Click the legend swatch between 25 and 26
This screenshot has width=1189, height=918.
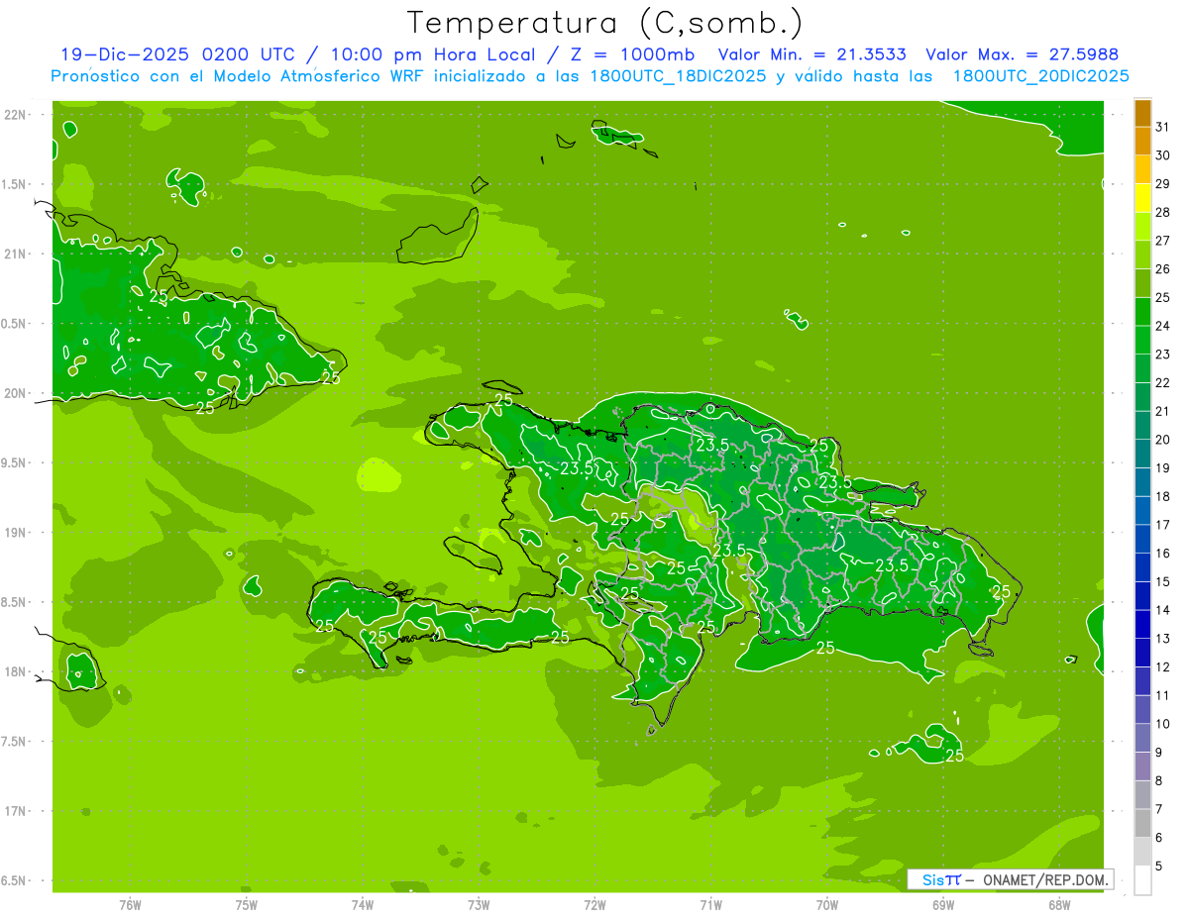pyautogui.click(x=1142, y=283)
